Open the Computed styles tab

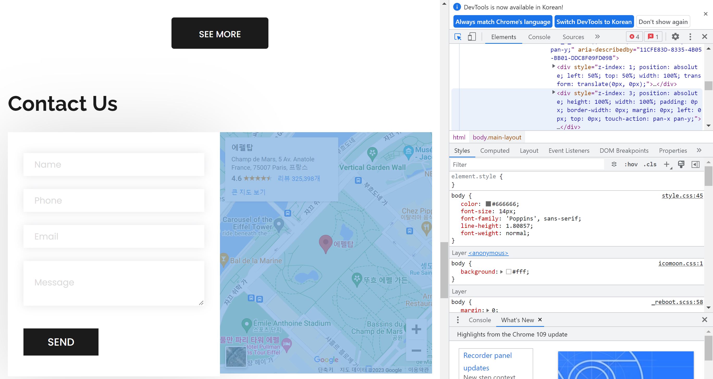pyautogui.click(x=495, y=151)
